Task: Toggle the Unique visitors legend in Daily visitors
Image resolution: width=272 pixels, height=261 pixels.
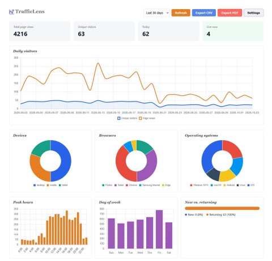Action: 127,118
